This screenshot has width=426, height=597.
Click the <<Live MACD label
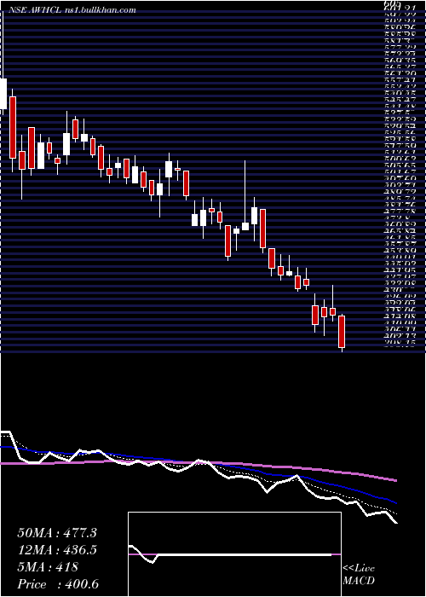pyautogui.click(x=359, y=576)
